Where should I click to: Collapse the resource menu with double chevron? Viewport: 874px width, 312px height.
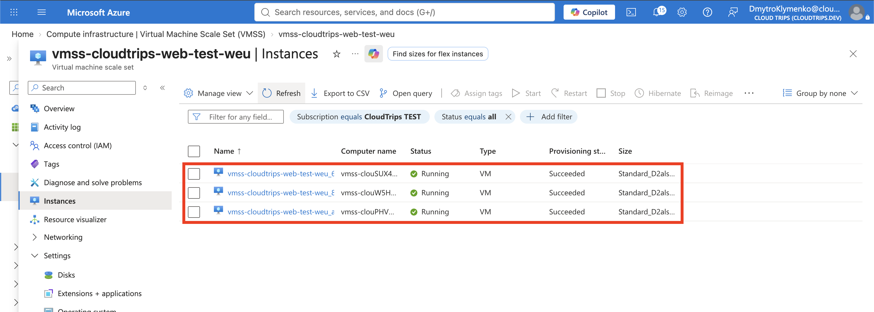click(162, 88)
